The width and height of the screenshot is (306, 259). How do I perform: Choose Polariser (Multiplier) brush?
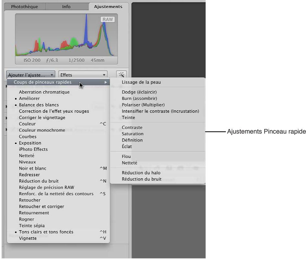(158, 105)
